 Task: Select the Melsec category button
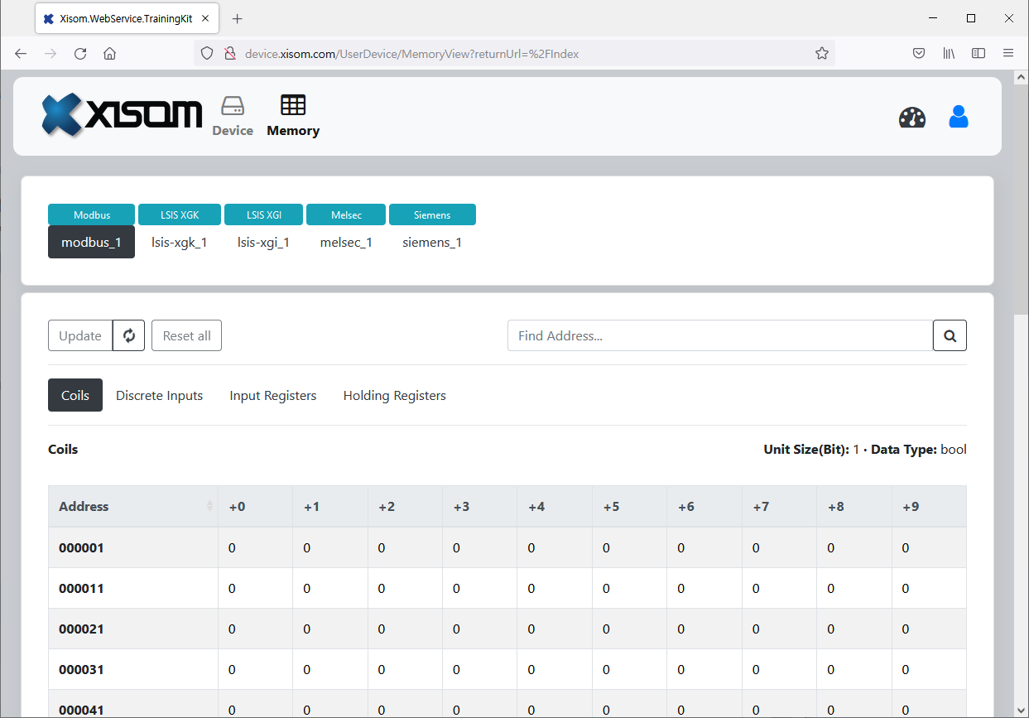tap(345, 214)
